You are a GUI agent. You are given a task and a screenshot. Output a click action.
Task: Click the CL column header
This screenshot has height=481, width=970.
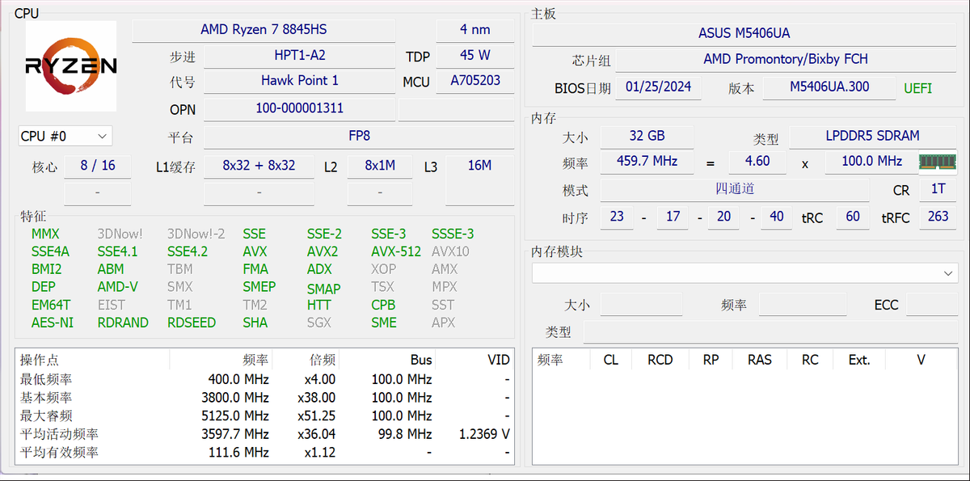point(611,360)
